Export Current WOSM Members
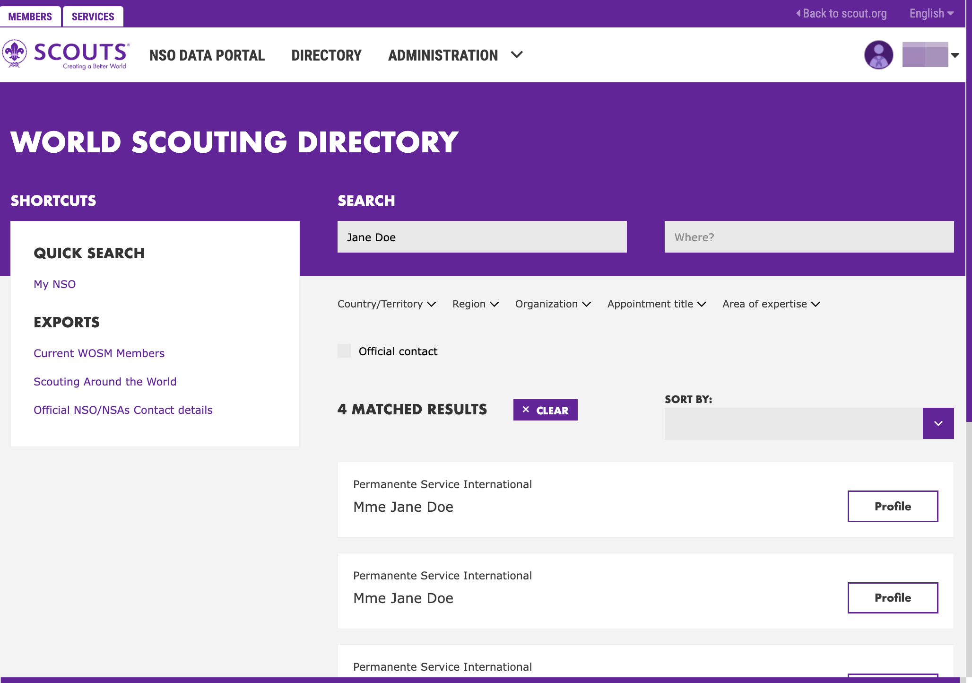The image size is (972, 683). 99,353
